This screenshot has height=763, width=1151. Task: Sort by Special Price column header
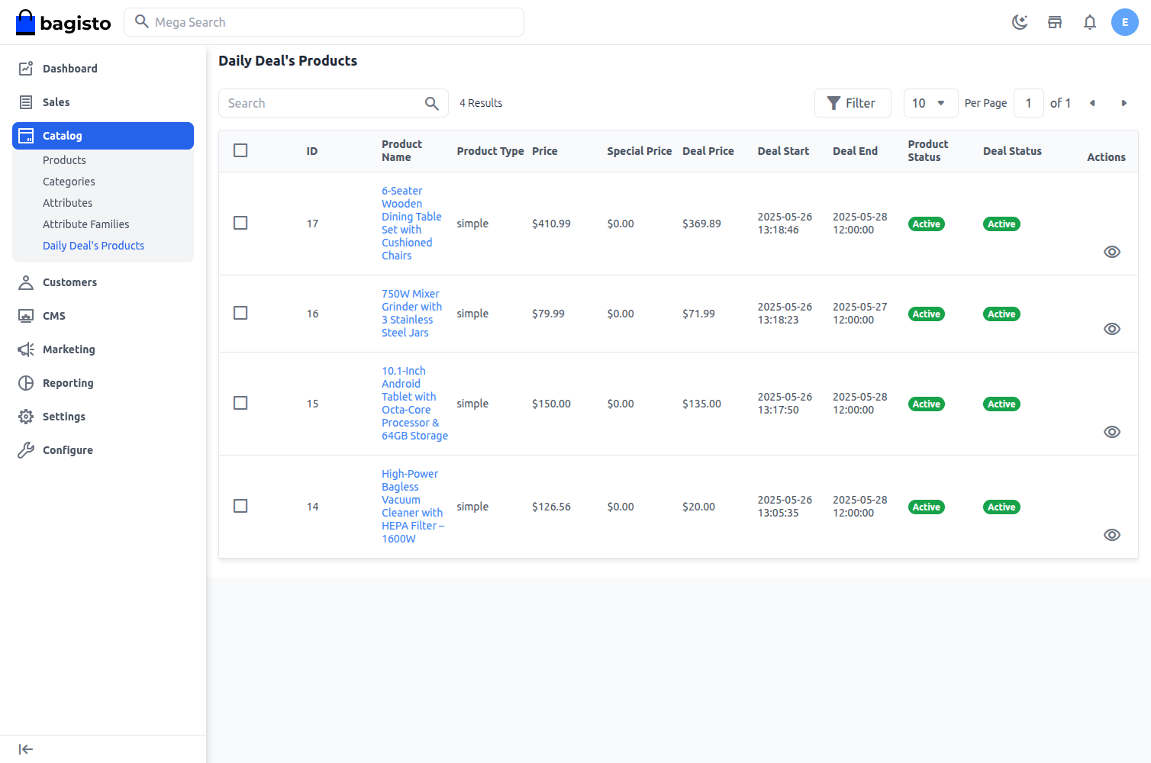[x=640, y=151]
